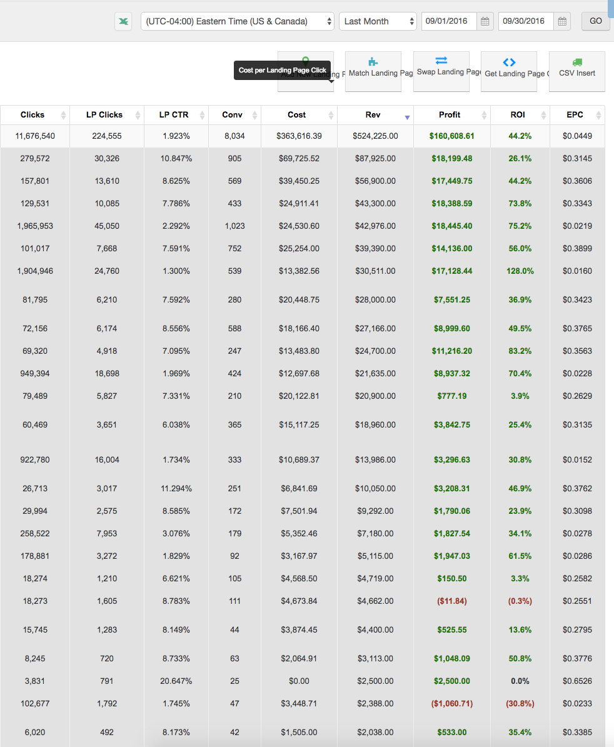Open the start date calendar picker
The width and height of the screenshot is (614, 747).
click(x=485, y=22)
